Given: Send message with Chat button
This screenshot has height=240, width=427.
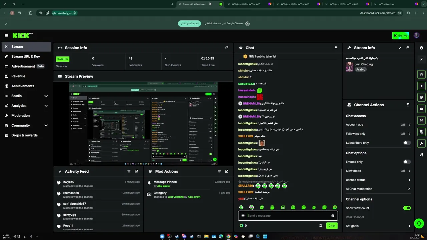Looking at the screenshot, I should click(332, 226).
